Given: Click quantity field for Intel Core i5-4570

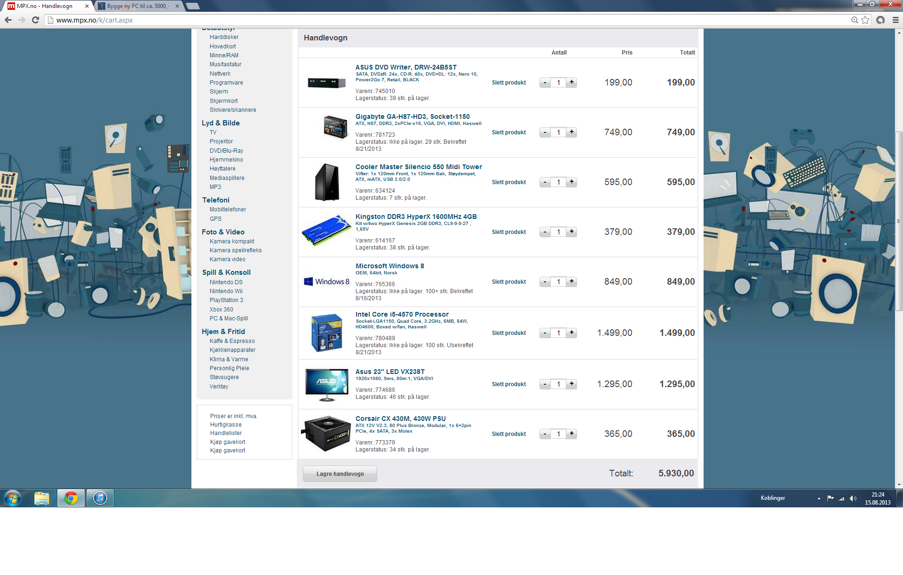Looking at the screenshot, I should [558, 333].
